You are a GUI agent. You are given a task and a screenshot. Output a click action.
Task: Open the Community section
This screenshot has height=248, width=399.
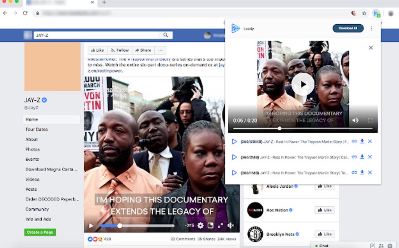pyautogui.click(x=37, y=209)
